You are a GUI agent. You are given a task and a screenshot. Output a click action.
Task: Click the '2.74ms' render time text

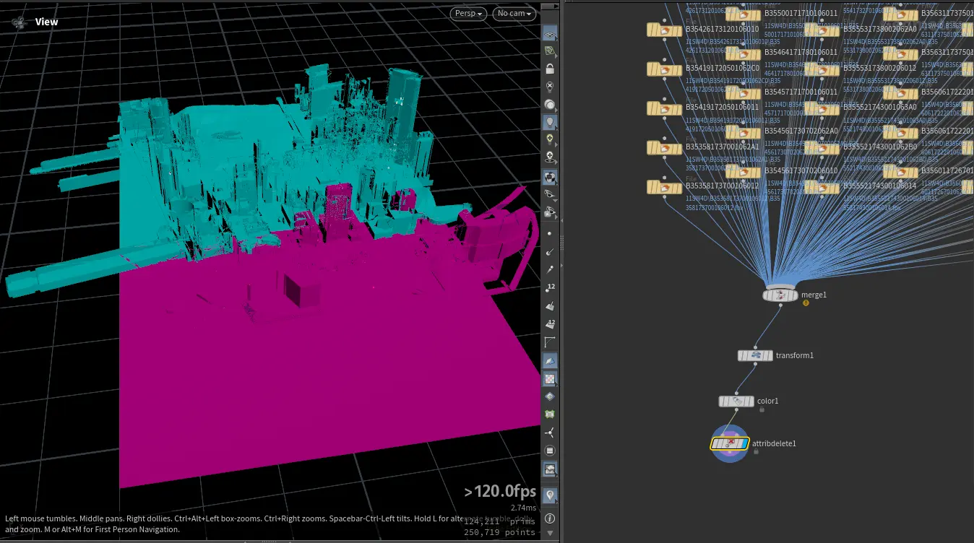pos(523,508)
